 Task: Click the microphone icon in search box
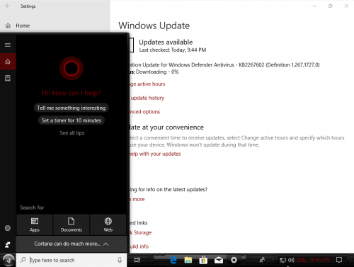(120, 260)
